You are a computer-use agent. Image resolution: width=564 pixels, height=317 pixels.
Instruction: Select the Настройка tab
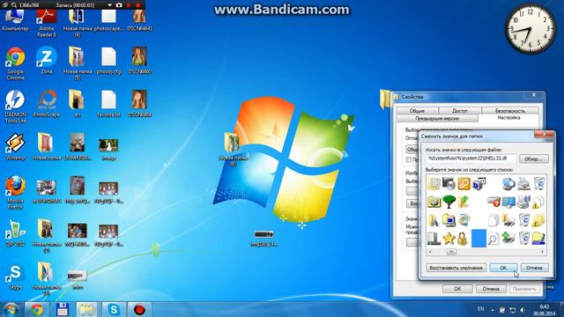[x=508, y=118]
